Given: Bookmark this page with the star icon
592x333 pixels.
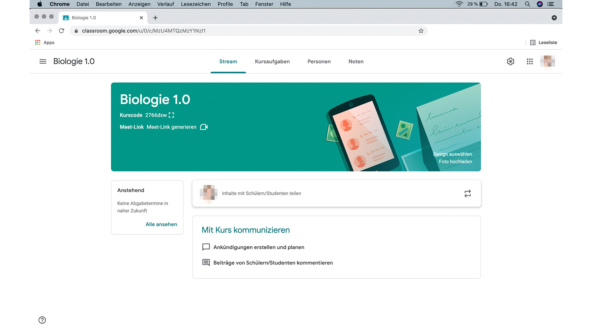Looking at the screenshot, I should (x=421, y=31).
